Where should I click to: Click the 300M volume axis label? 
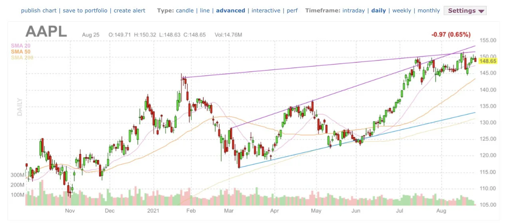[18, 175]
